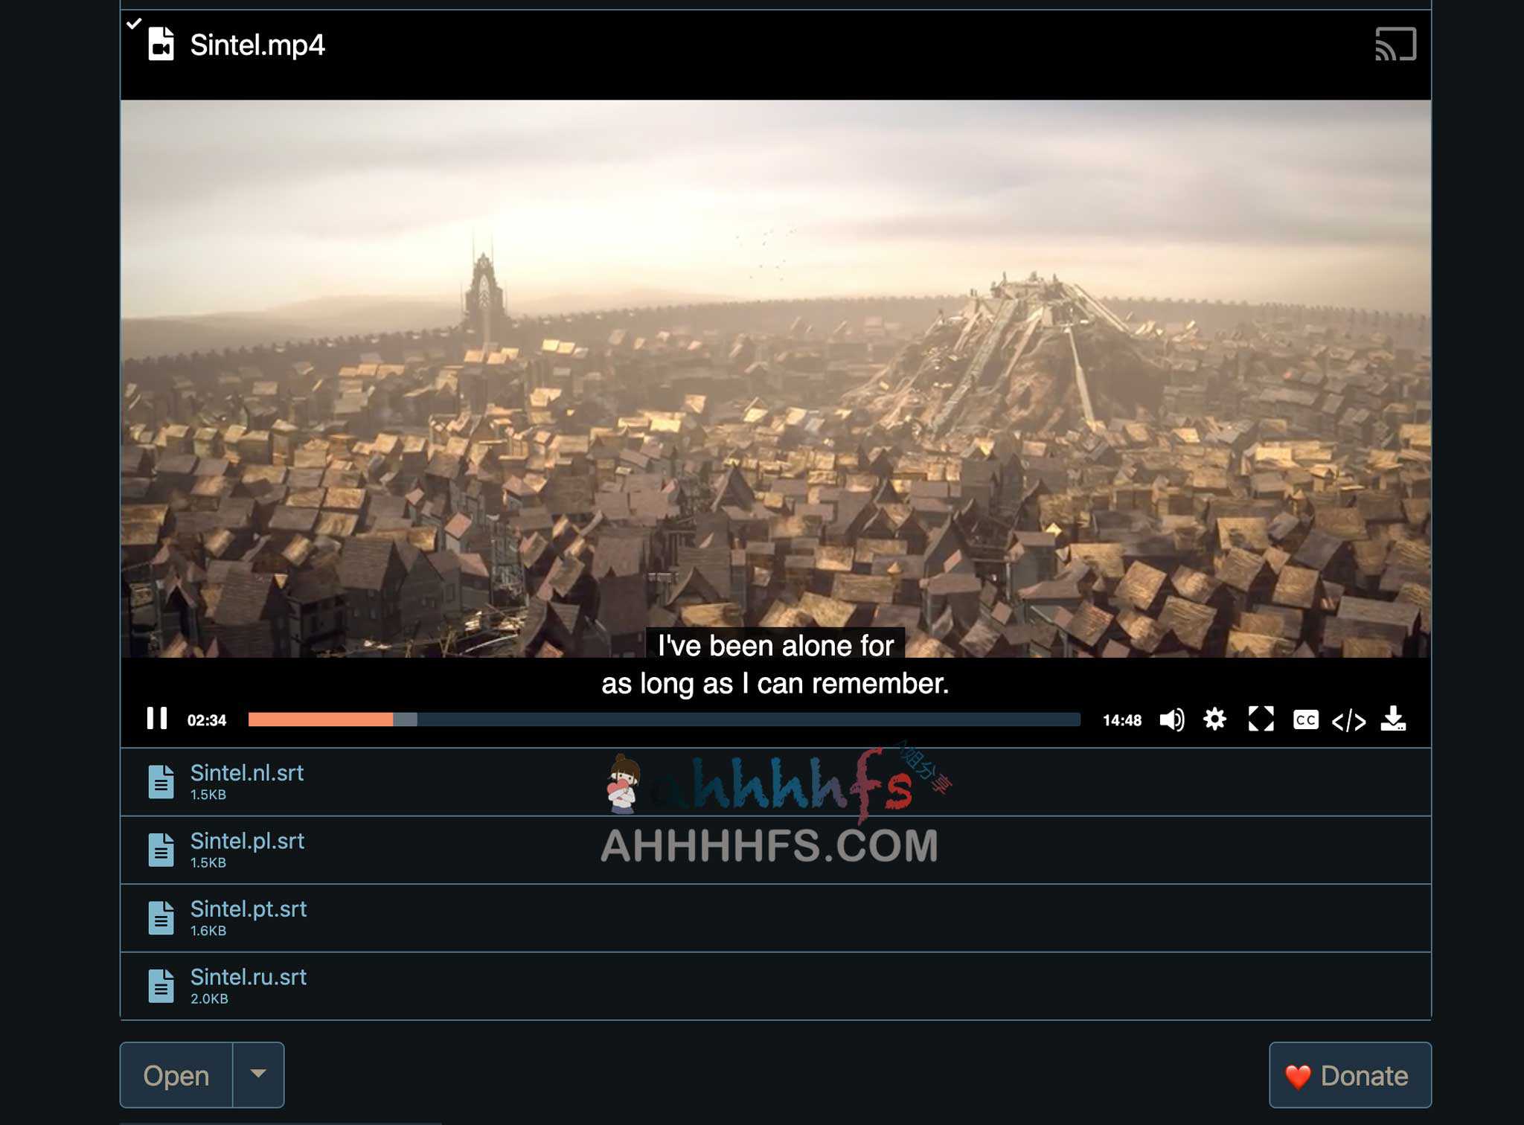Enter fullscreen mode

pyautogui.click(x=1261, y=719)
